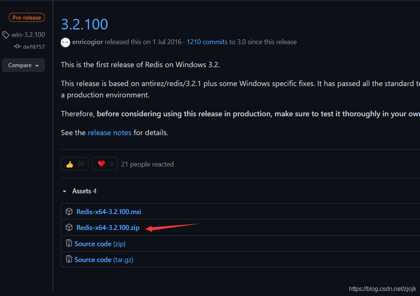The width and height of the screenshot is (420, 296).
Task: Download Redis-x64-3.2.100.msi
Action: click(x=109, y=212)
